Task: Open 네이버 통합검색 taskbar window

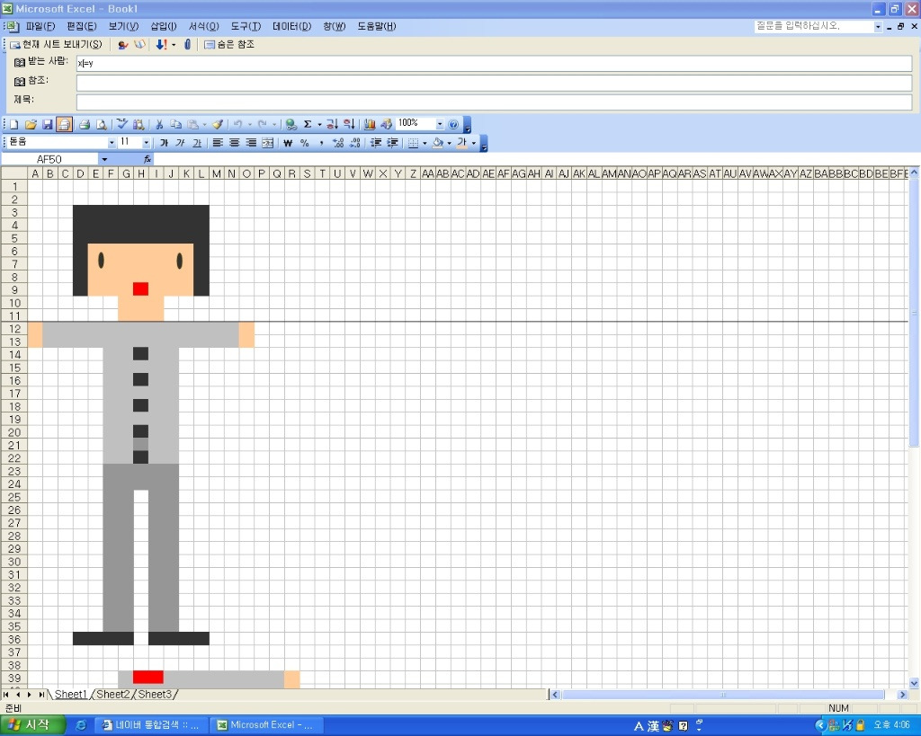Action: (x=151, y=725)
